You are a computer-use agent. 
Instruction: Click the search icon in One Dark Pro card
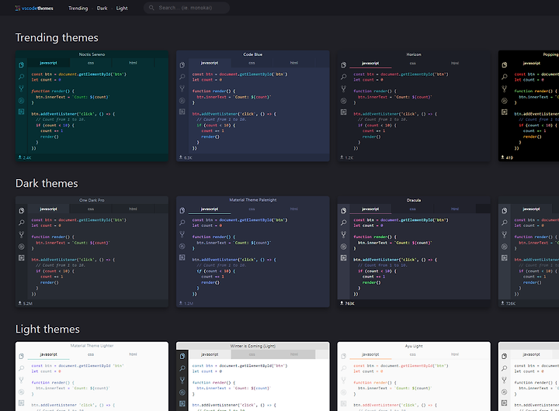22,223
